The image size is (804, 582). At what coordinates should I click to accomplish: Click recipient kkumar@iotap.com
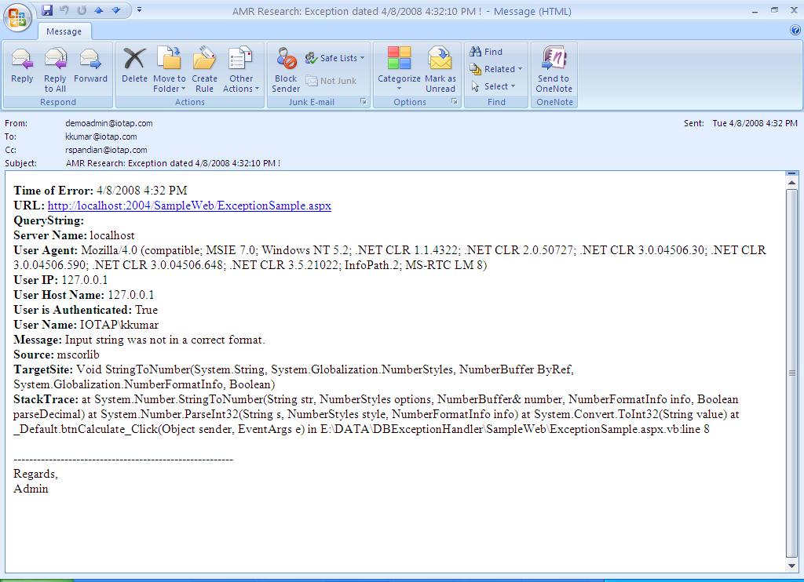pyautogui.click(x=101, y=136)
